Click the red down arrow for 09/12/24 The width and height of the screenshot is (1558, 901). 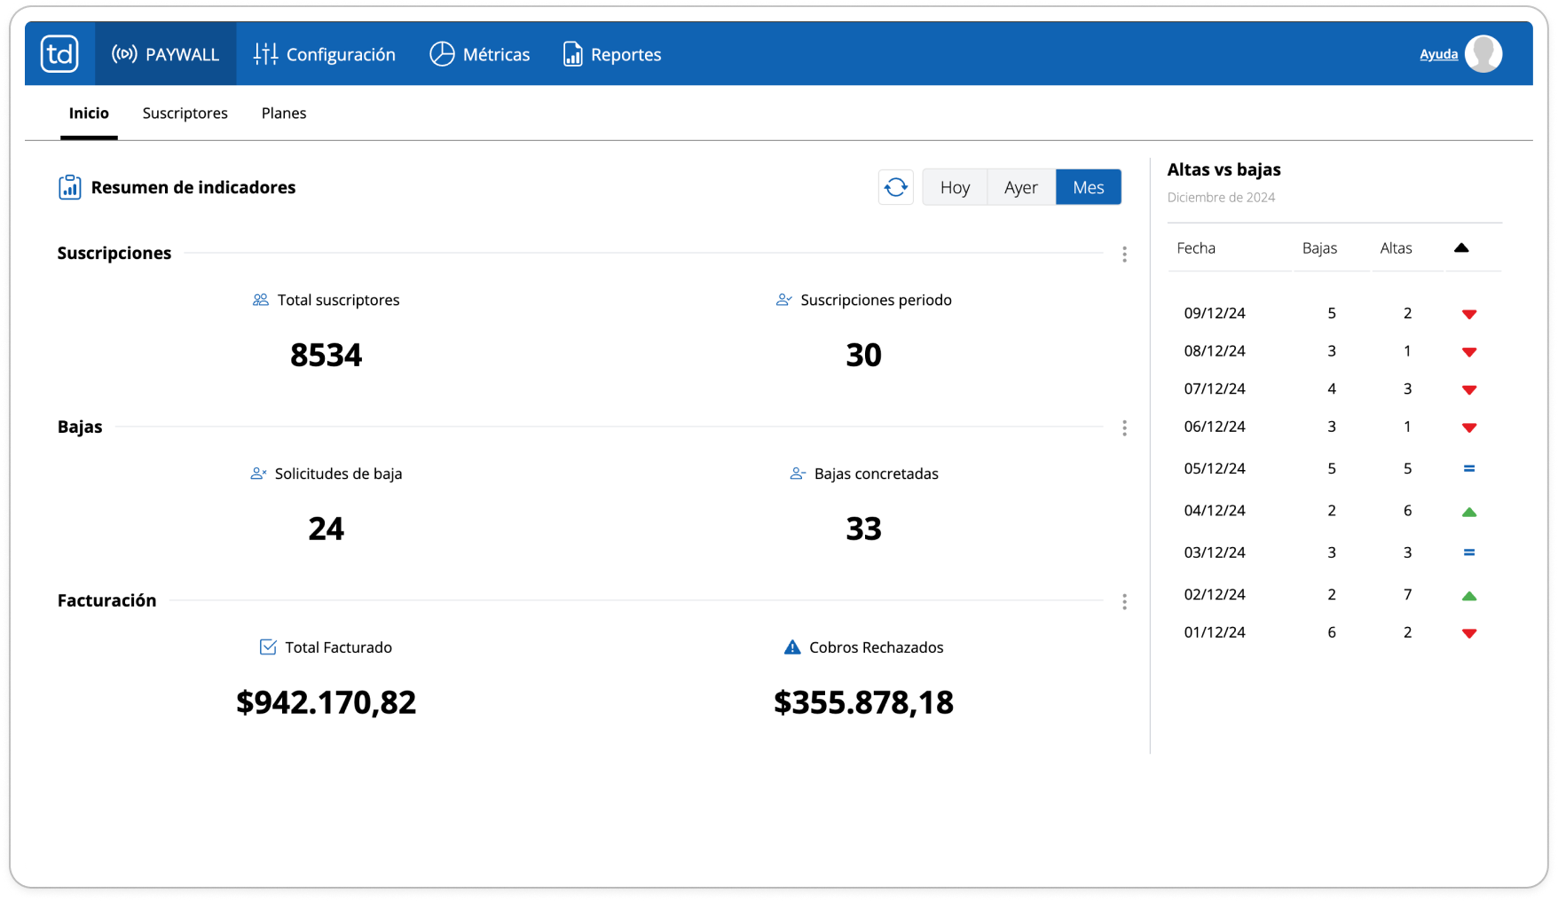coord(1469,314)
